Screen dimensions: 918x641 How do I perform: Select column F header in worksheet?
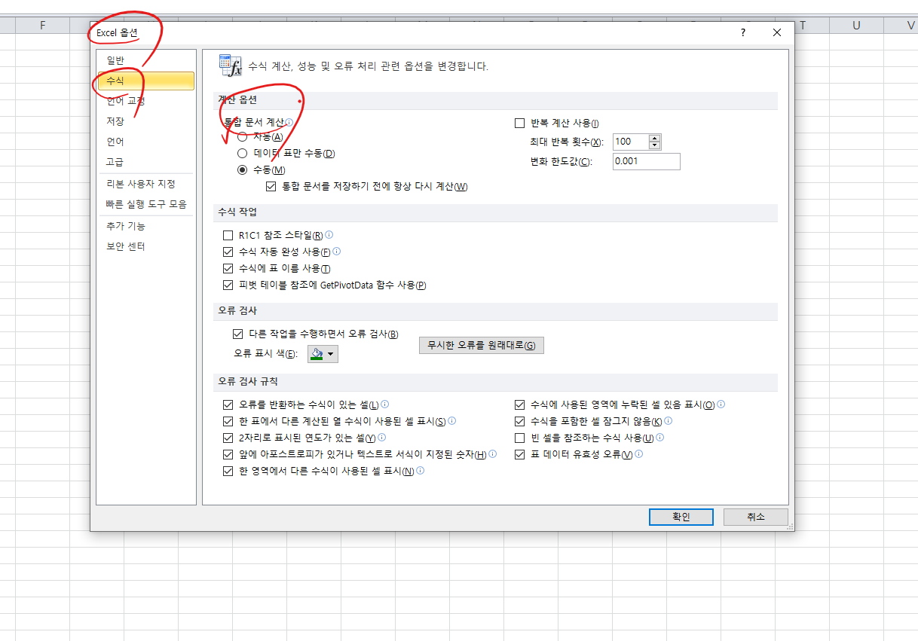point(43,26)
